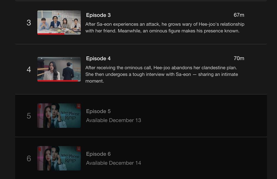Click the Episode 6 title

98,154
